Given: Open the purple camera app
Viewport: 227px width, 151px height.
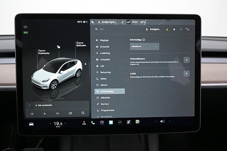Looking at the screenshot, I should (x=102, y=123).
